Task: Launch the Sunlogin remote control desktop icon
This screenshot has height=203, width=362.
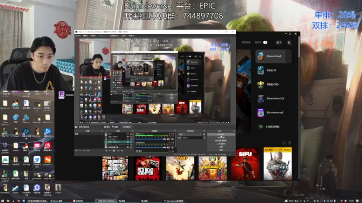Action: (48, 160)
